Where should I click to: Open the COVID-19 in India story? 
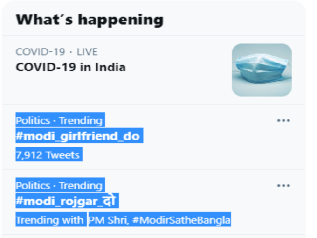[x=71, y=67]
